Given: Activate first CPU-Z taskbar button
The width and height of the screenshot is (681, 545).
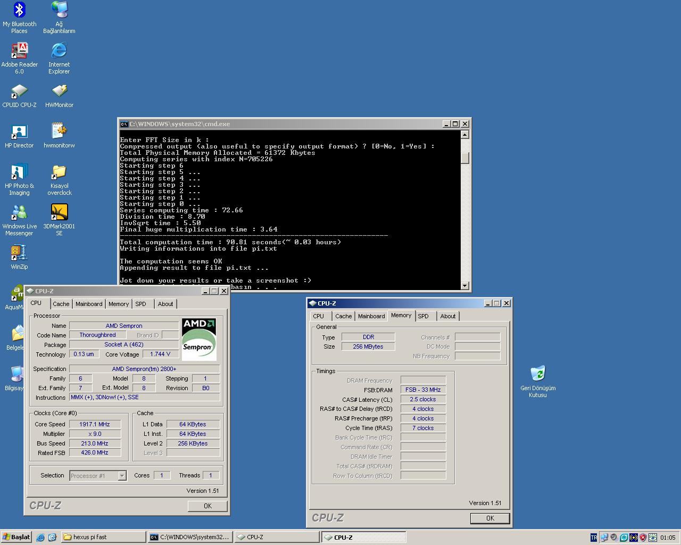Looking at the screenshot, I should [x=277, y=537].
